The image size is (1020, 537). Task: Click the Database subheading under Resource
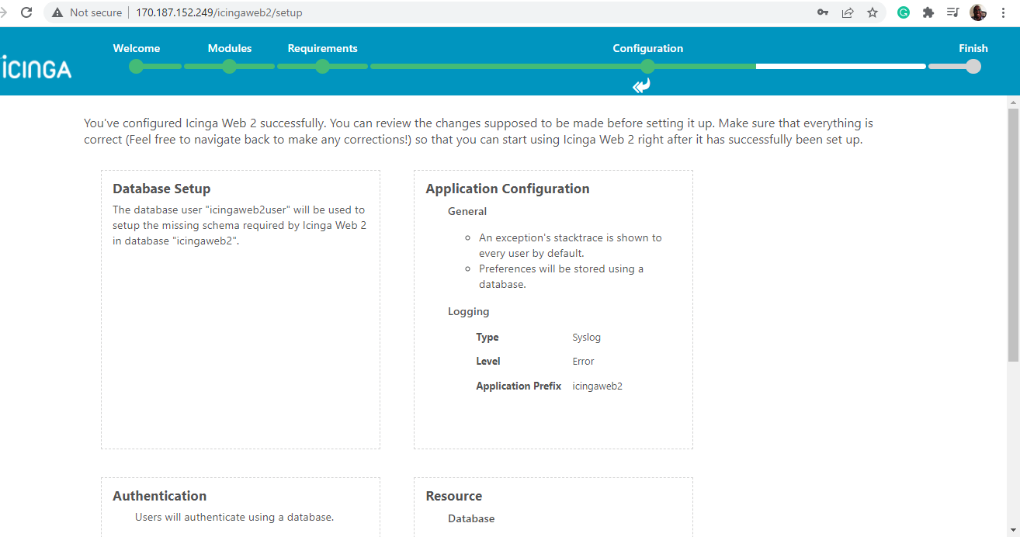(x=471, y=518)
